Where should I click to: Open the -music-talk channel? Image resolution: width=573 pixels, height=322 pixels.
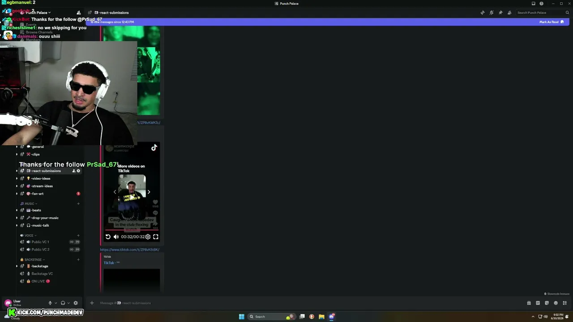click(x=49, y=225)
